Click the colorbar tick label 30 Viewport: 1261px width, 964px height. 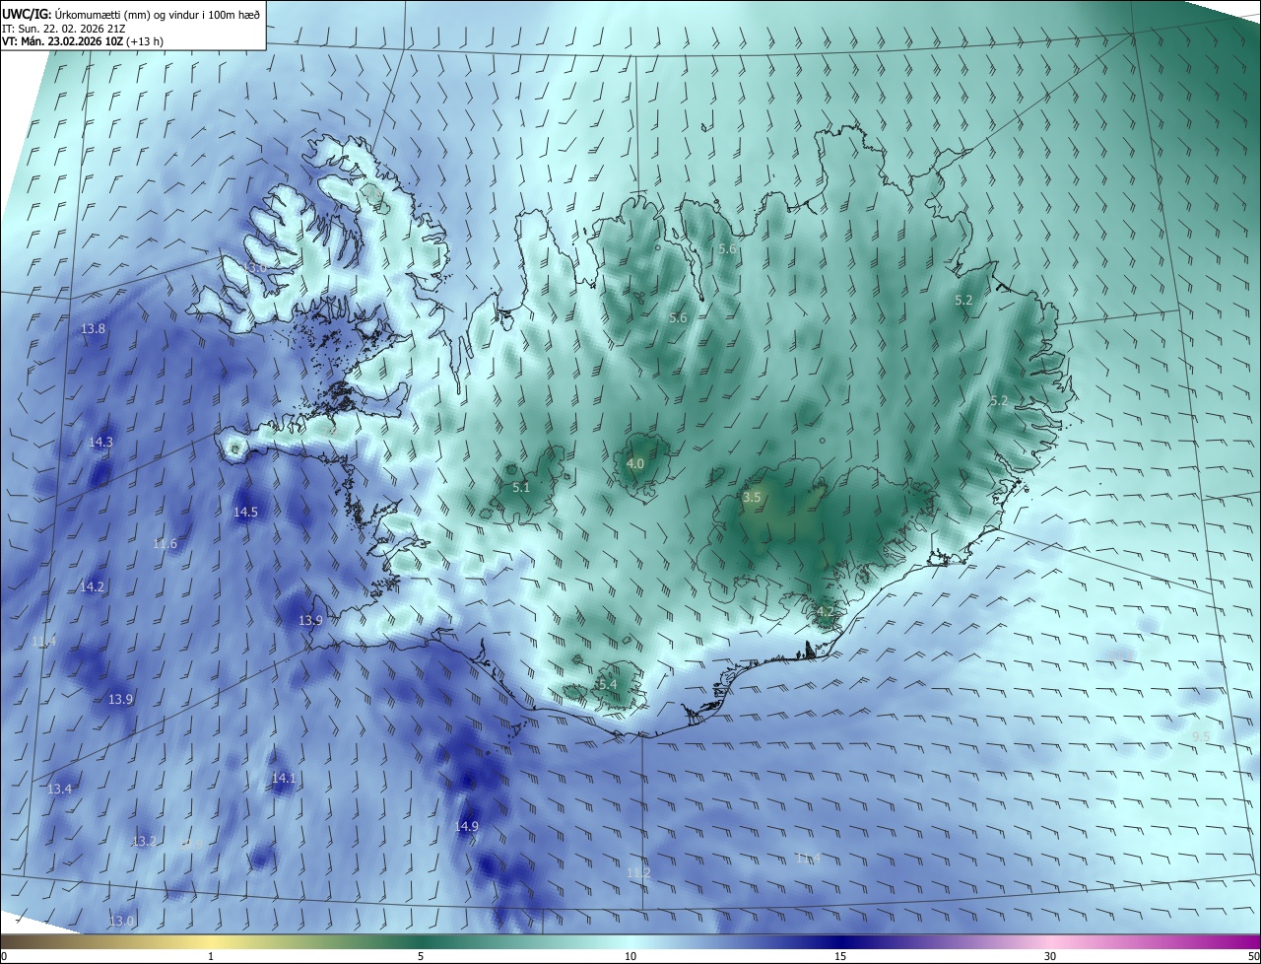(1050, 956)
